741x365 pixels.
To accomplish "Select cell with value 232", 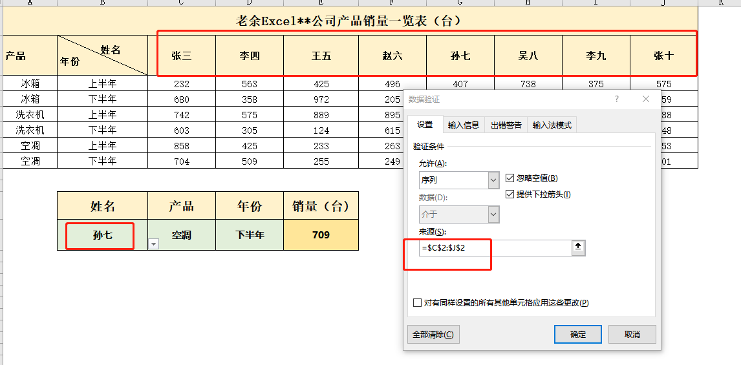I will tap(182, 84).
